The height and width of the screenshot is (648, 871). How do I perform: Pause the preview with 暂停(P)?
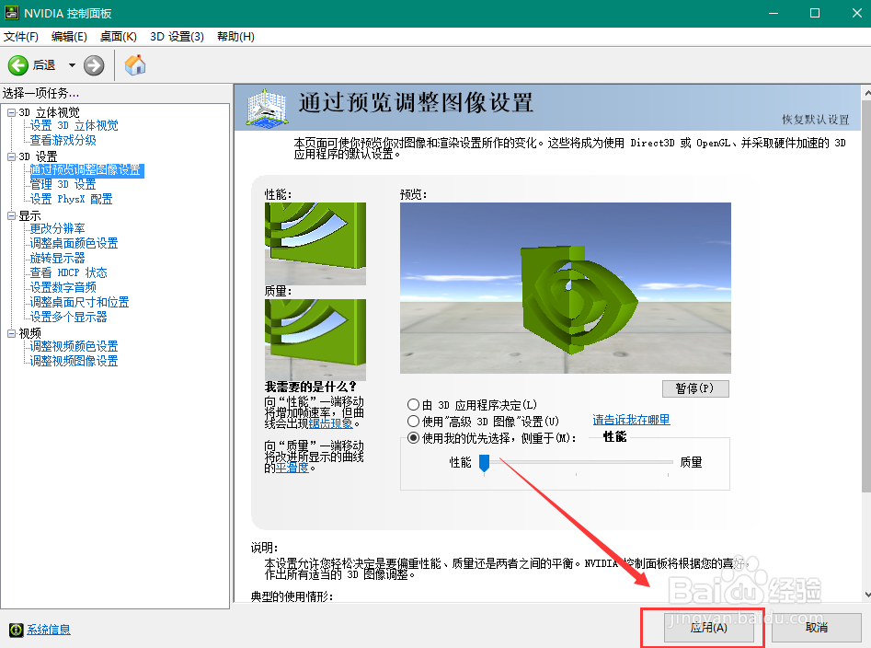pyautogui.click(x=695, y=388)
